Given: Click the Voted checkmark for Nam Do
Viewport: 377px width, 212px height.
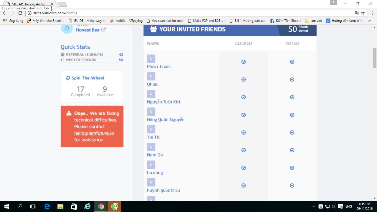Looking at the screenshot, I should [x=292, y=150].
